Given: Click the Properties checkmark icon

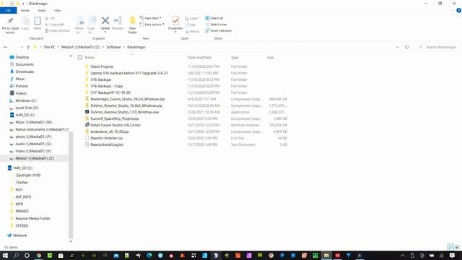Looking at the screenshot, I should [175, 21].
